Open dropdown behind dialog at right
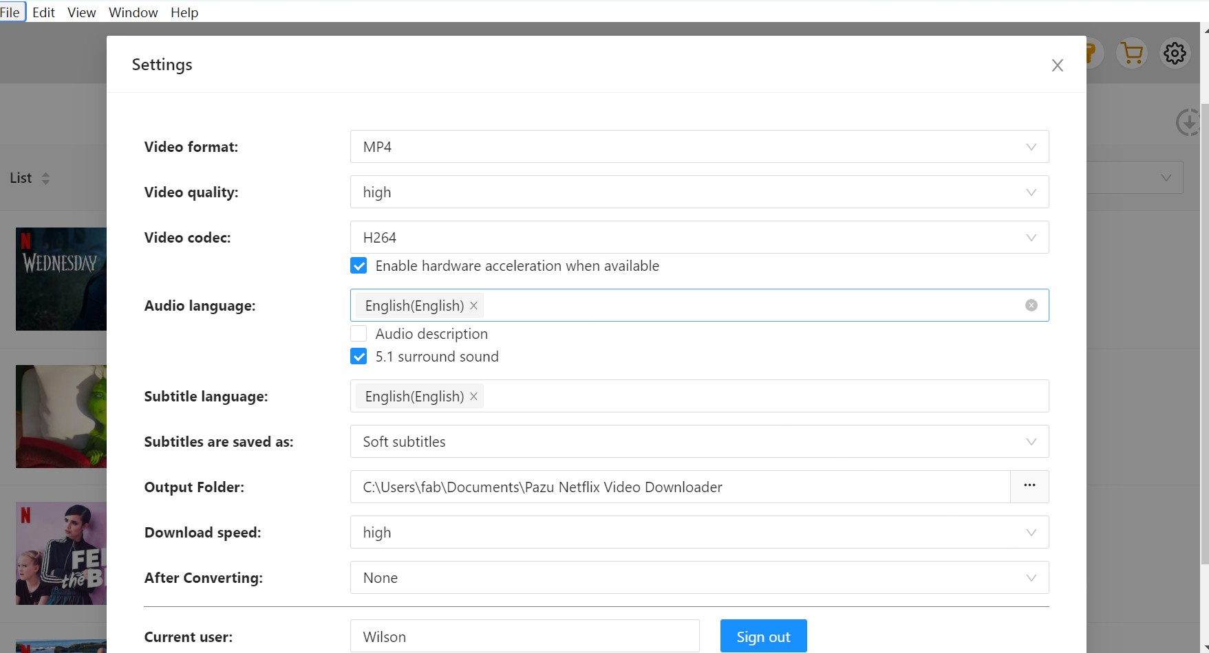1209x653 pixels. click(1135, 177)
